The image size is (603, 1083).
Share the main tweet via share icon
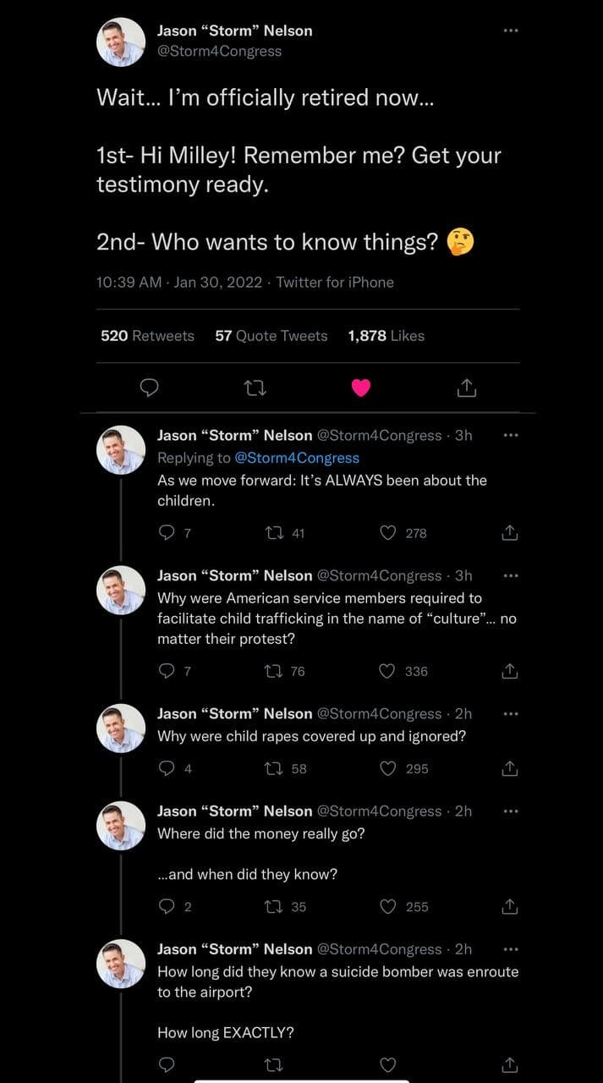click(x=467, y=388)
